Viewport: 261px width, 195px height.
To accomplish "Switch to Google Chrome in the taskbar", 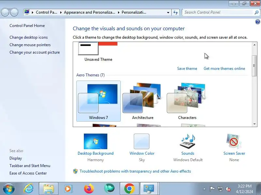I will 129,188.
